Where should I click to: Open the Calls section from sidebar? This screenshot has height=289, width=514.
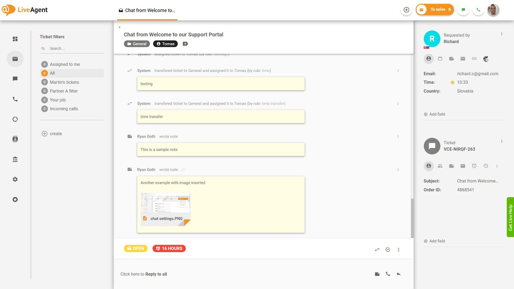click(x=15, y=99)
